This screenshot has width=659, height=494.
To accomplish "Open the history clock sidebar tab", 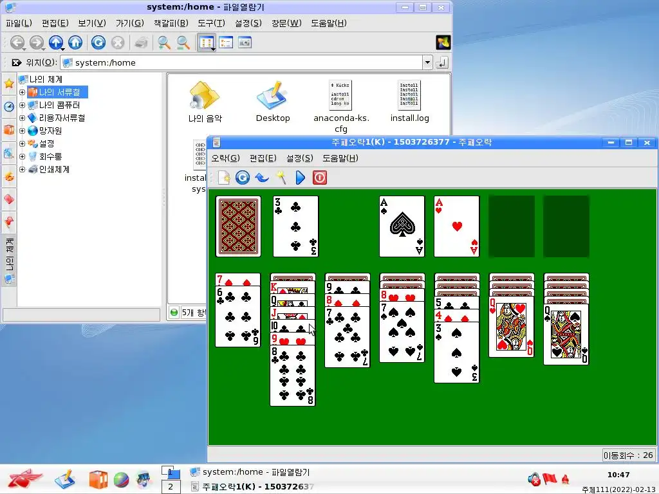I will point(9,107).
